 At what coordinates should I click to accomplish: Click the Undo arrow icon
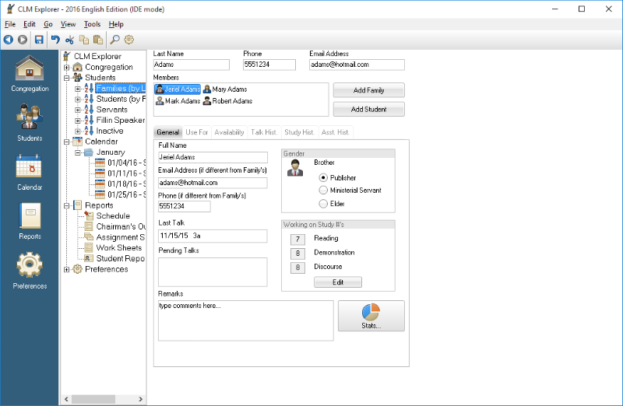pyautogui.click(x=55, y=40)
